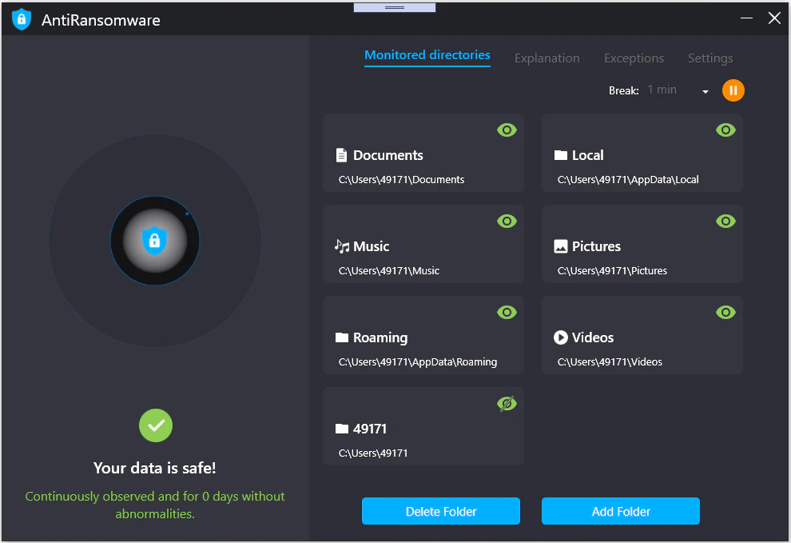The height and width of the screenshot is (543, 791).
Task: Click the AntiRansomware shield logo in title bar
Action: click(22, 19)
